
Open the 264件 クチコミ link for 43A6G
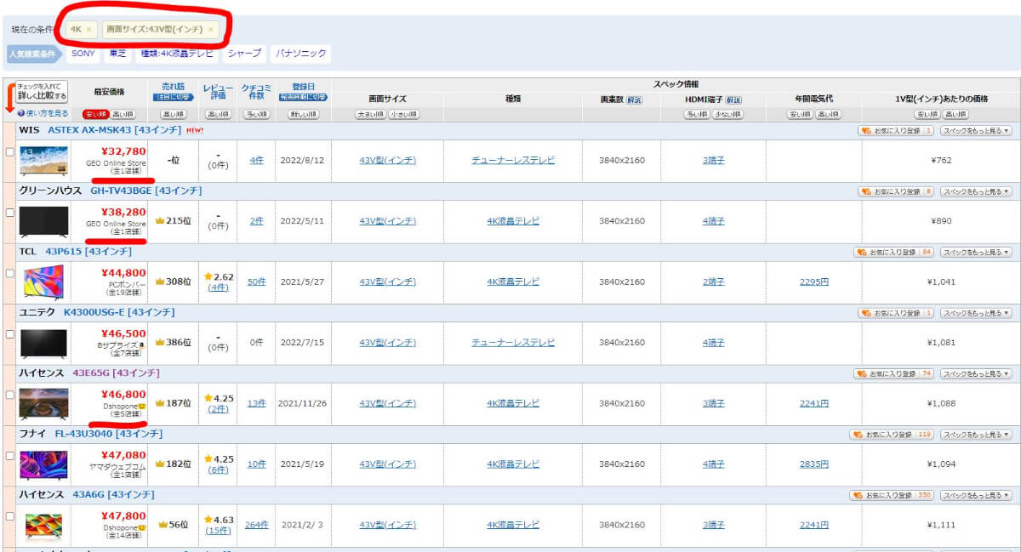256,525
